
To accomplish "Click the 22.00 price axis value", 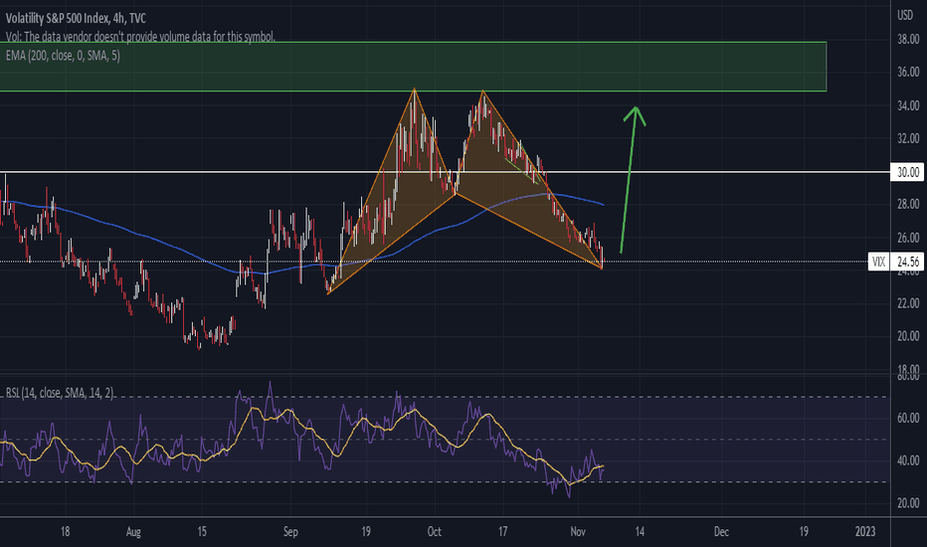I will 908,302.
